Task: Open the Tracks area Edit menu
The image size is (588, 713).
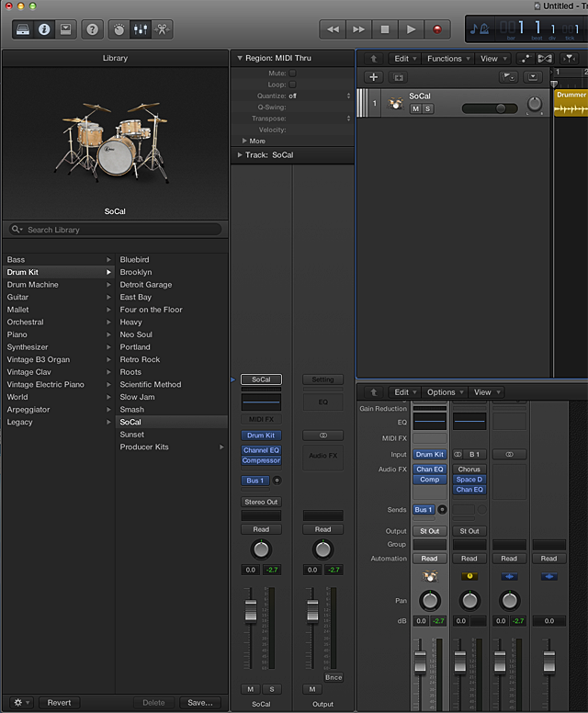Action: [x=405, y=59]
